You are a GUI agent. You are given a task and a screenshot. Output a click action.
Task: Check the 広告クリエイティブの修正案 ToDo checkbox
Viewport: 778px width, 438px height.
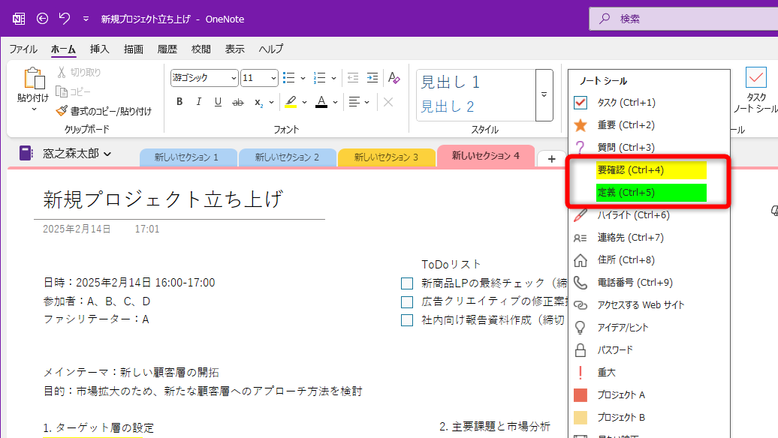point(406,303)
